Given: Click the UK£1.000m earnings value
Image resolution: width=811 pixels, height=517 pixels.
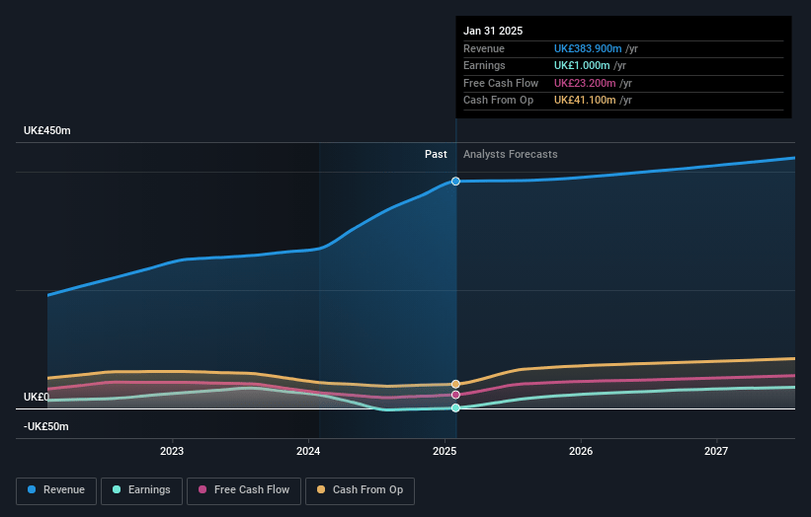Looking at the screenshot, I should click(x=582, y=65).
